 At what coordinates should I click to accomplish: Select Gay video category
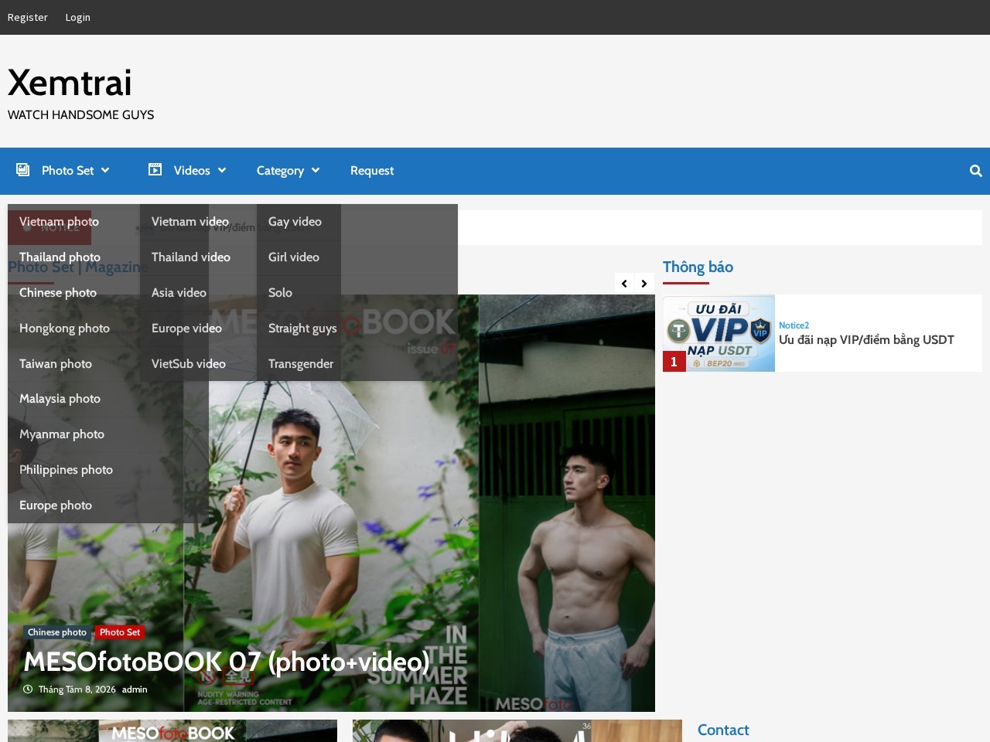click(295, 222)
